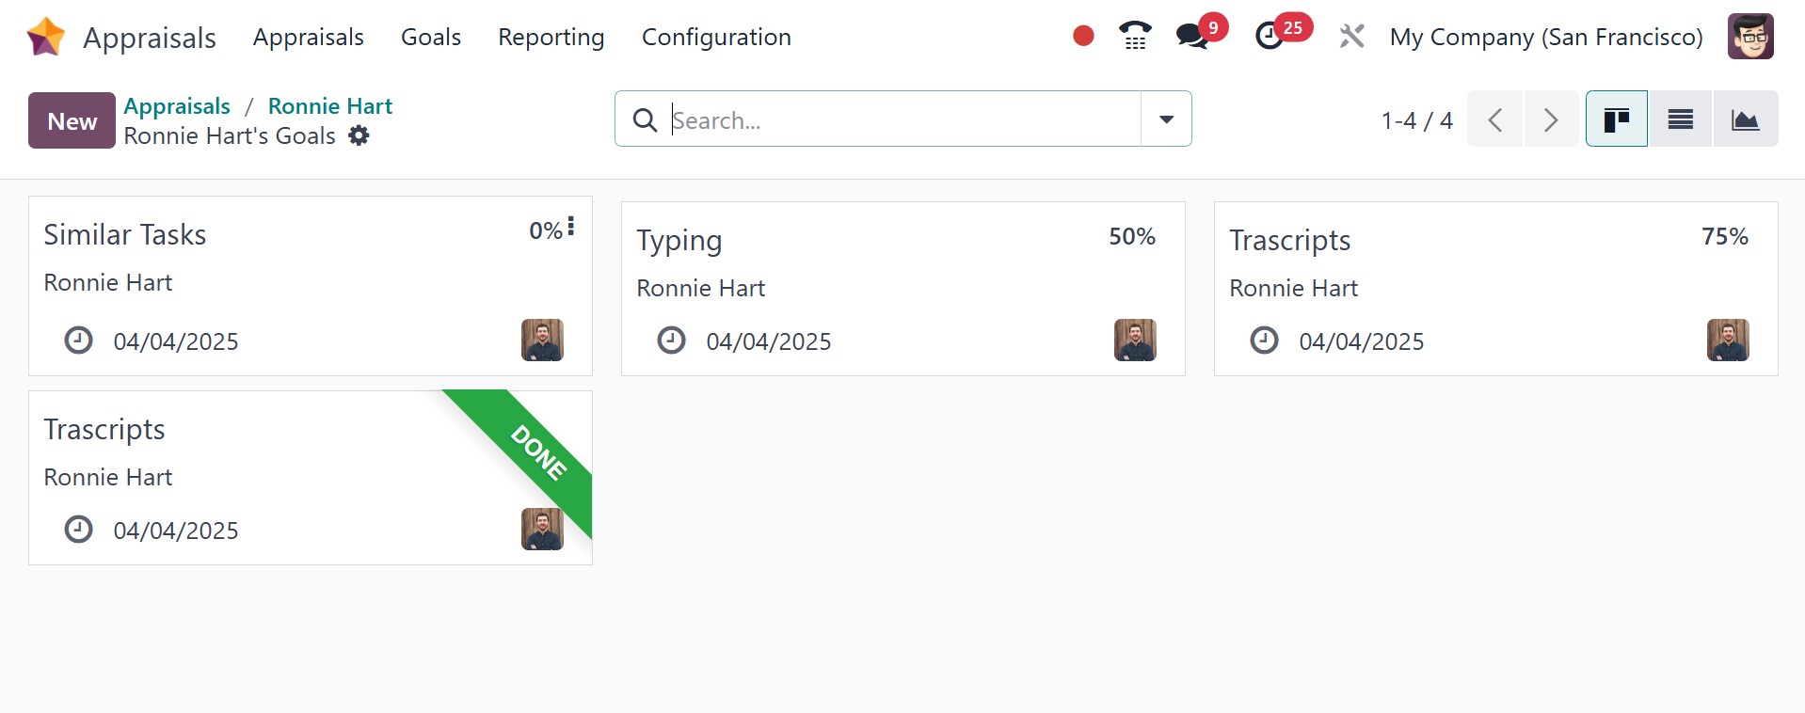Open the chat messages icon
The image size is (1805, 713).
click(1191, 37)
